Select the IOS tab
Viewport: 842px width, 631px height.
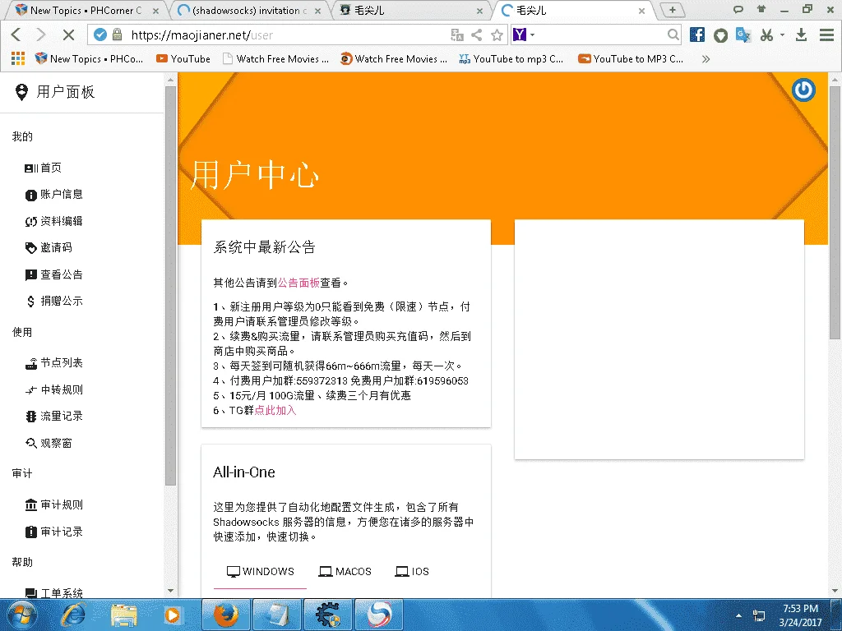pyautogui.click(x=412, y=572)
